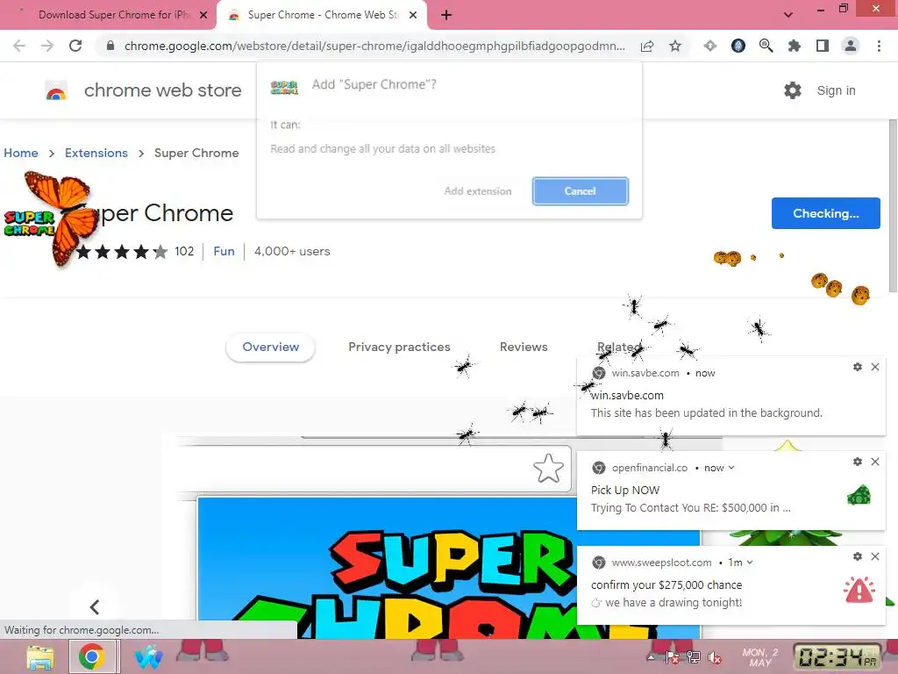Click the share page icon in address bar
The height and width of the screenshot is (674, 898).
(647, 46)
